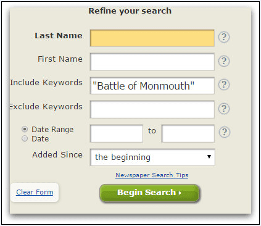
Task: Open Exclude Keywords help question mark
Action: coord(224,109)
